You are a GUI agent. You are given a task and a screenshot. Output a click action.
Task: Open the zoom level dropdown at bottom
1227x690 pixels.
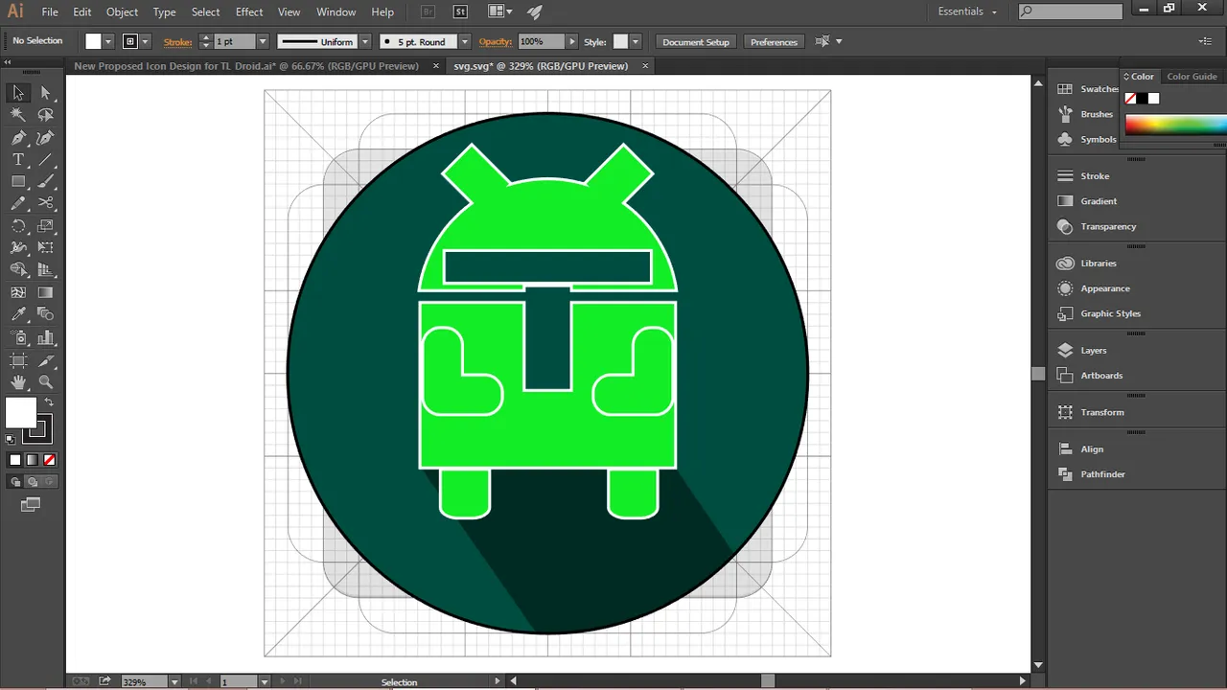(x=174, y=681)
